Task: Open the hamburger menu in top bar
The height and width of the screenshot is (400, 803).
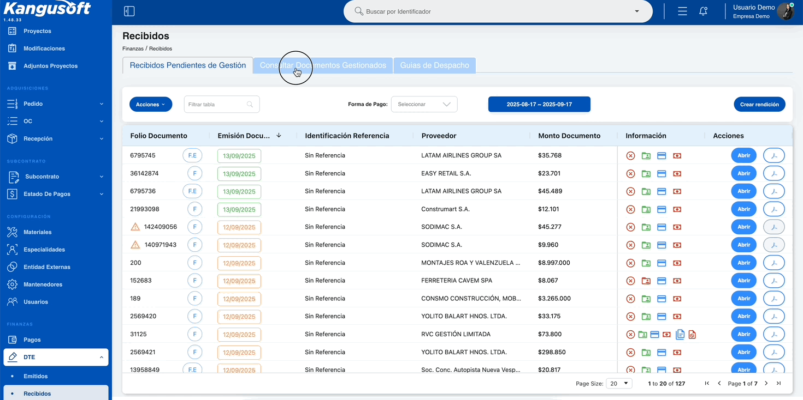Action: (x=682, y=11)
